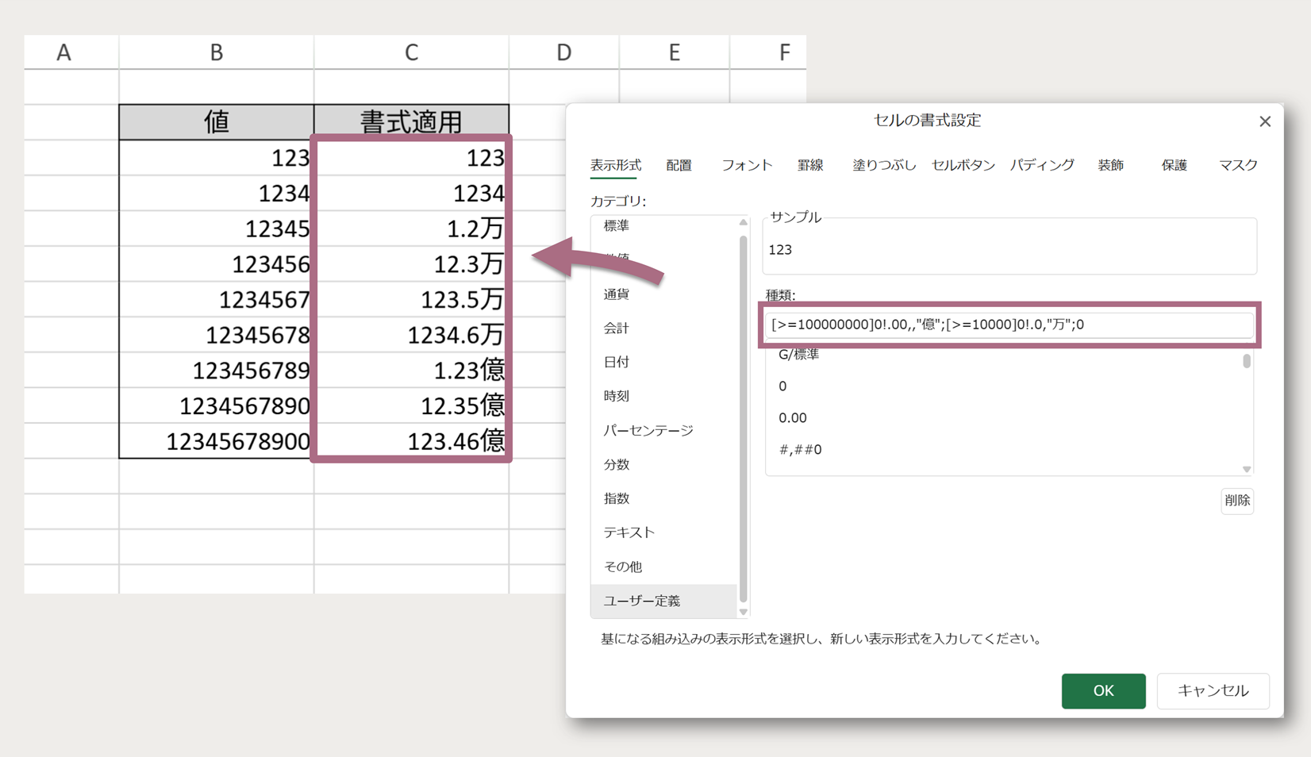Go to the 装飾 tab
Screen dimensions: 1311x757
click(x=1110, y=165)
